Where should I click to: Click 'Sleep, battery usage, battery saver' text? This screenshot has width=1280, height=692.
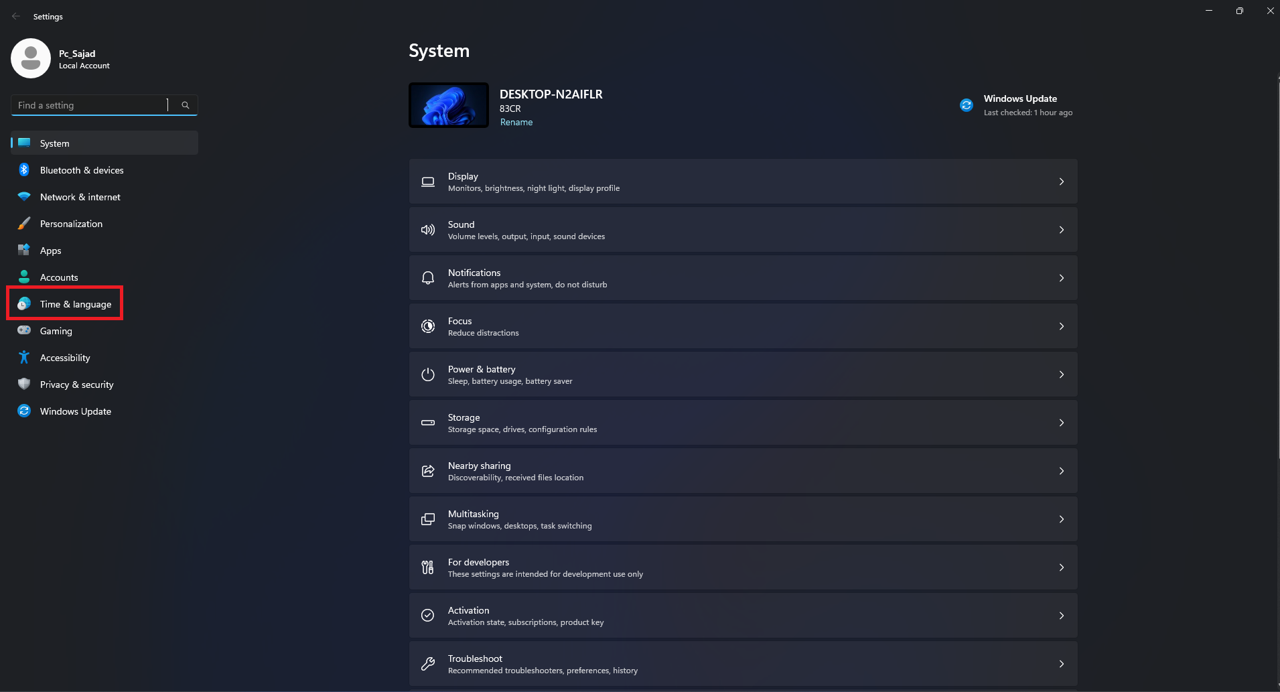click(510, 381)
